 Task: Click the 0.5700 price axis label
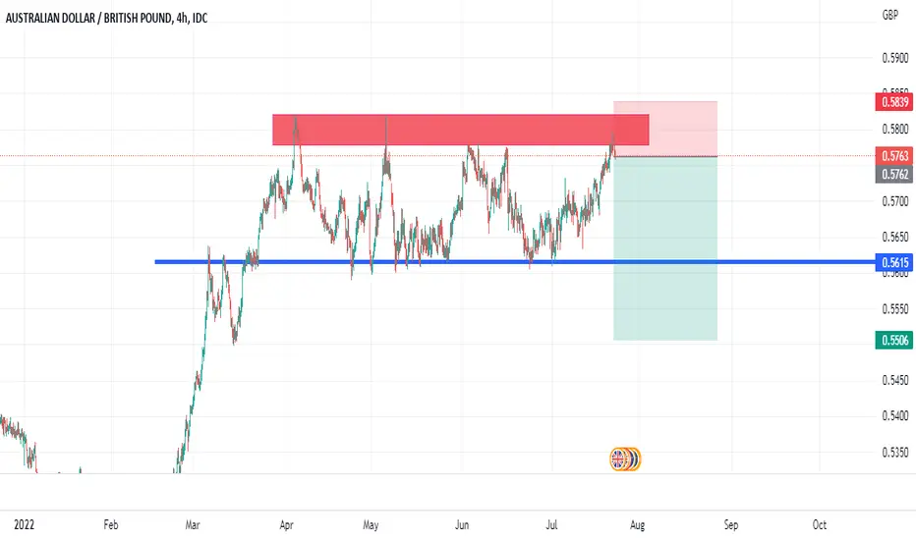[895, 201]
